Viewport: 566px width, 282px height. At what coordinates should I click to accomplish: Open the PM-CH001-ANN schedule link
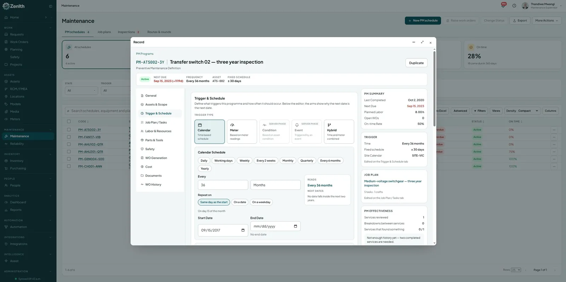90,166
